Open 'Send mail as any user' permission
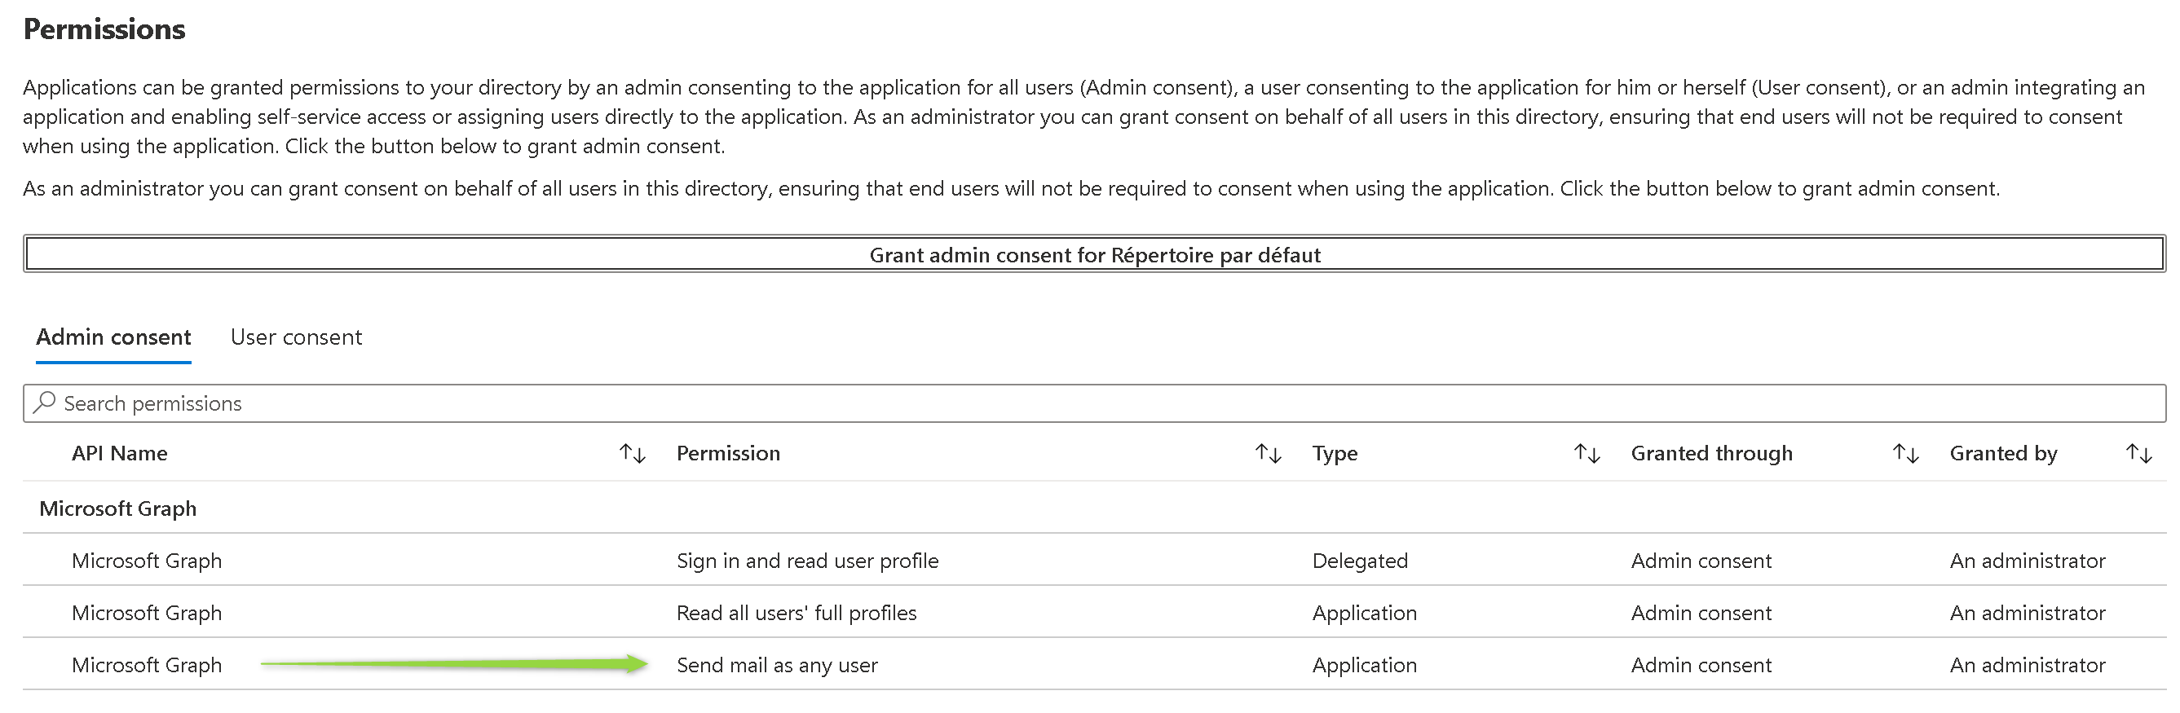The height and width of the screenshot is (713, 2180). [x=777, y=666]
